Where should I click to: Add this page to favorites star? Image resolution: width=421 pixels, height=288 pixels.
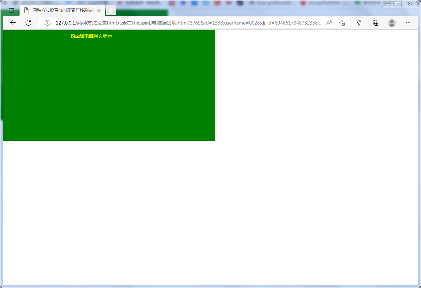tap(342, 23)
